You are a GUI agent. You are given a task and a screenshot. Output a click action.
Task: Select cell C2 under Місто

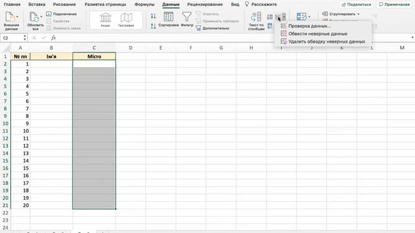pos(94,64)
